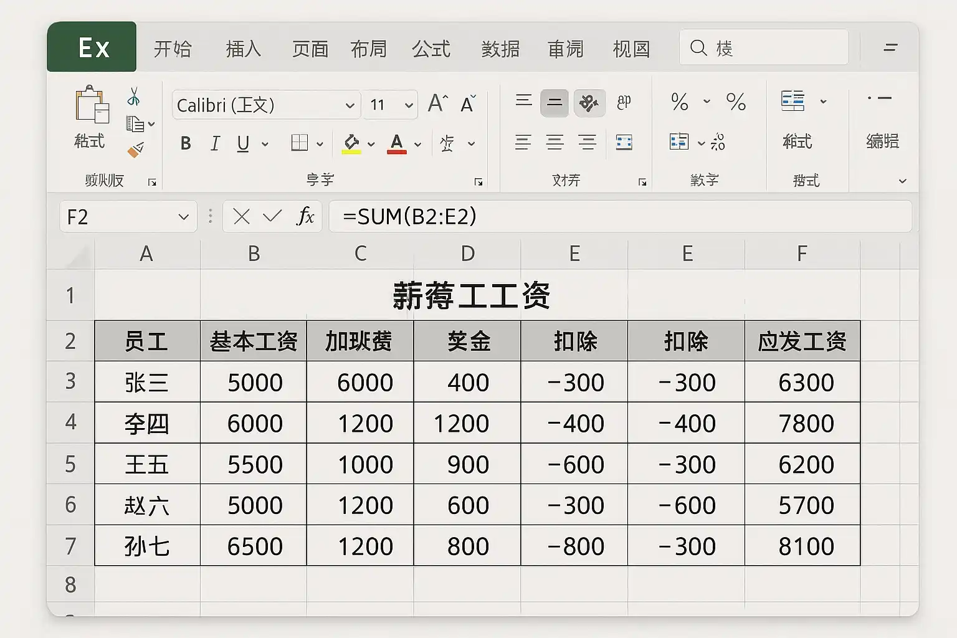The width and height of the screenshot is (957, 638).
Task: Toggle underline formatting
Action: [x=243, y=144]
